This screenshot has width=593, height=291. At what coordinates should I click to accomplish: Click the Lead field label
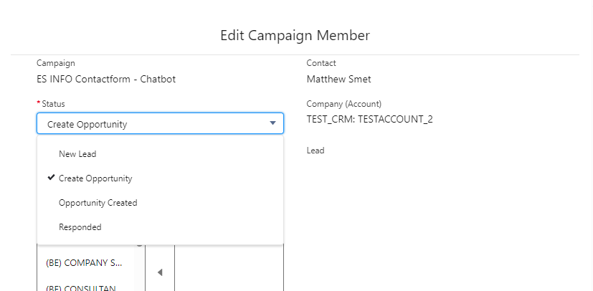(316, 151)
